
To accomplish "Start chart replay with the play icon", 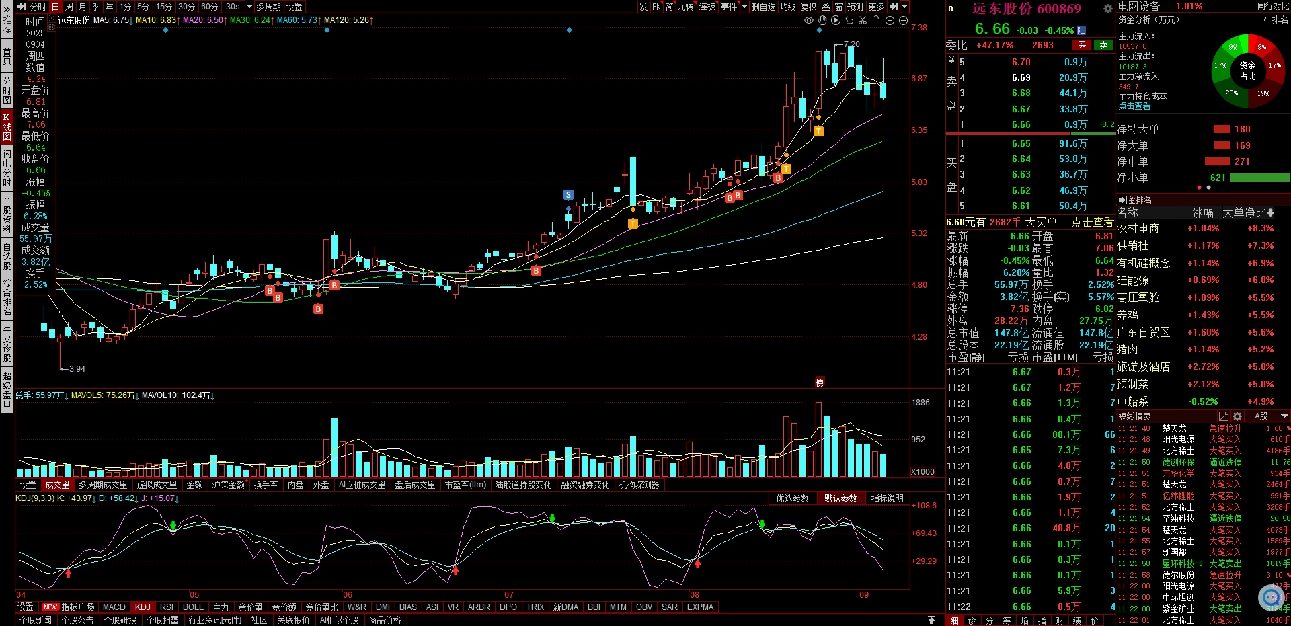I will pyautogui.click(x=836, y=20).
